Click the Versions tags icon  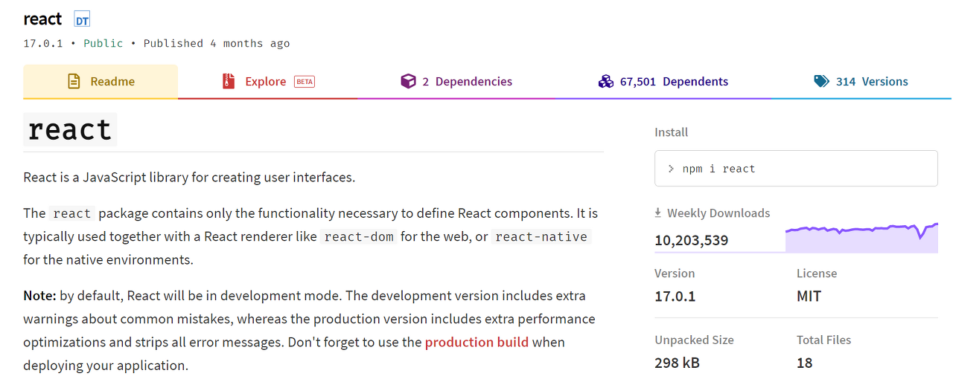pyautogui.click(x=821, y=82)
